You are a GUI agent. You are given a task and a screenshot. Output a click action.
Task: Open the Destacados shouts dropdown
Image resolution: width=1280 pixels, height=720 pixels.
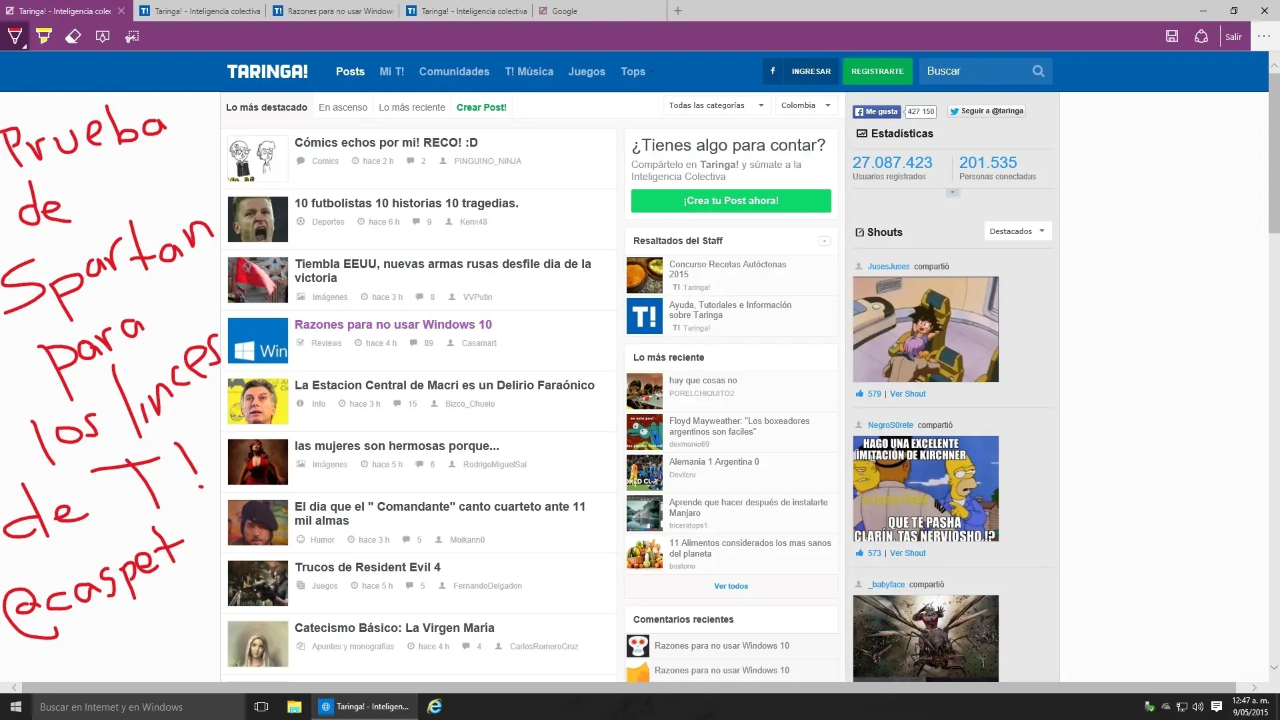(x=1017, y=231)
